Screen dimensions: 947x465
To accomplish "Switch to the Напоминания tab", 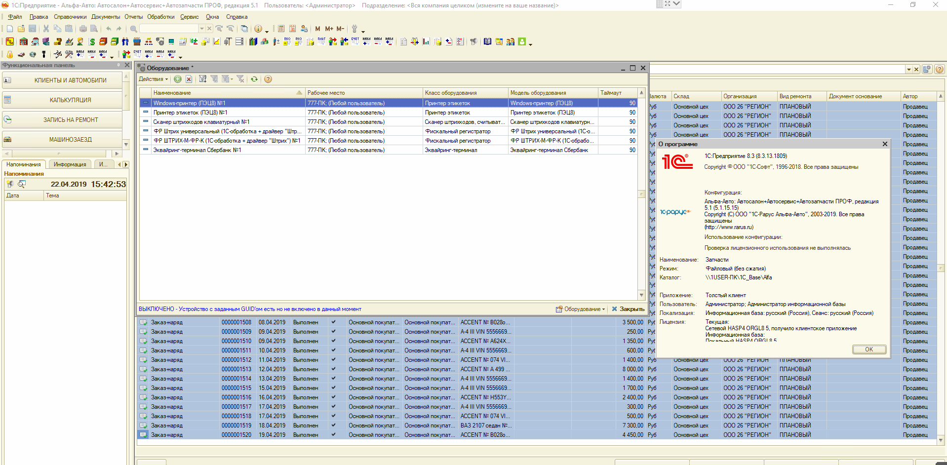I will 24,164.
